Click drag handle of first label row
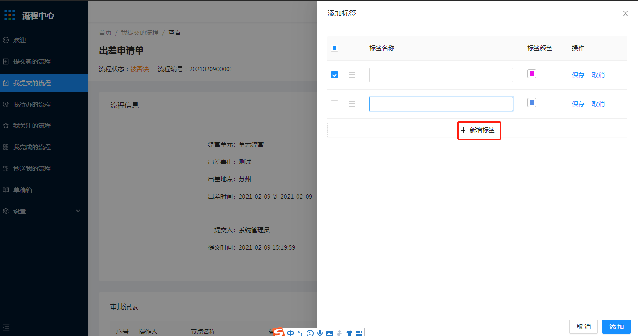 (x=352, y=75)
